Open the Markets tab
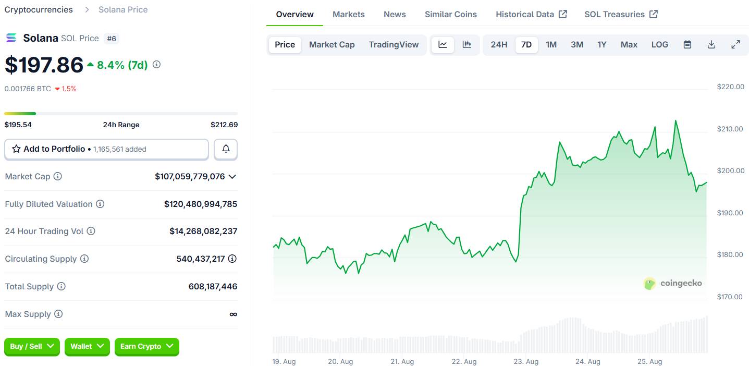Screen dimensions: 749x366 [349, 14]
